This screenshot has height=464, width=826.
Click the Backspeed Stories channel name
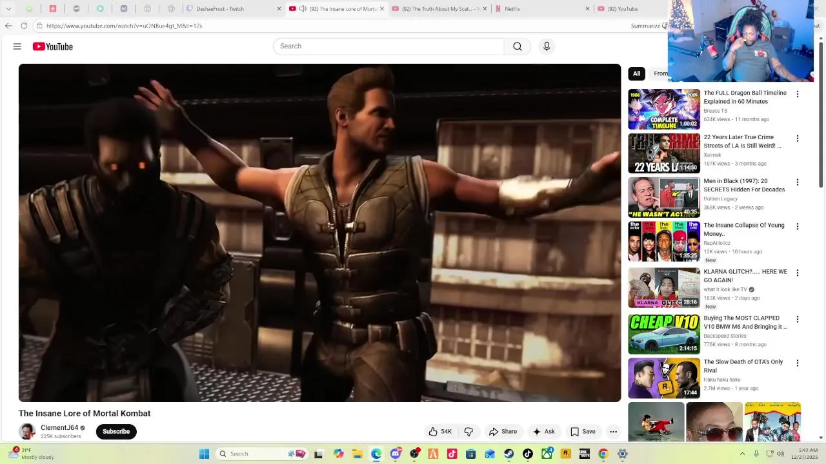pyautogui.click(x=725, y=336)
